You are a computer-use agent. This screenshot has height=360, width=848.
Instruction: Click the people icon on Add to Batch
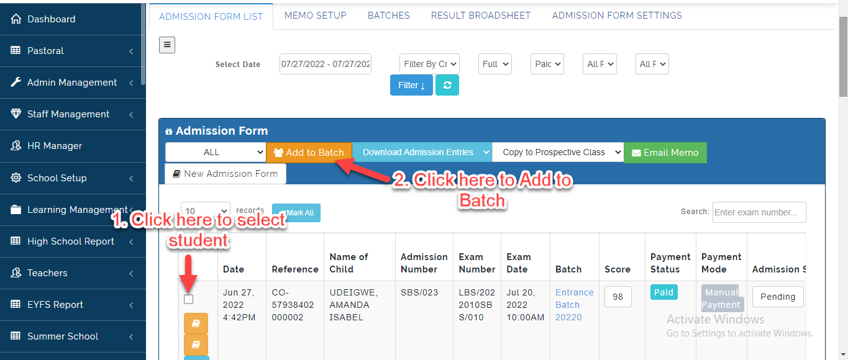coord(278,153)
